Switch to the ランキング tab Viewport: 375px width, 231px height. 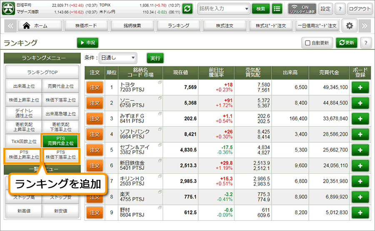click(178, 26)
